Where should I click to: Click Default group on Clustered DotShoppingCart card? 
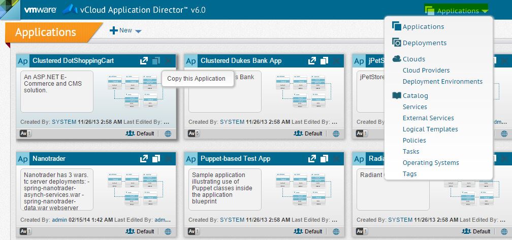140,133
